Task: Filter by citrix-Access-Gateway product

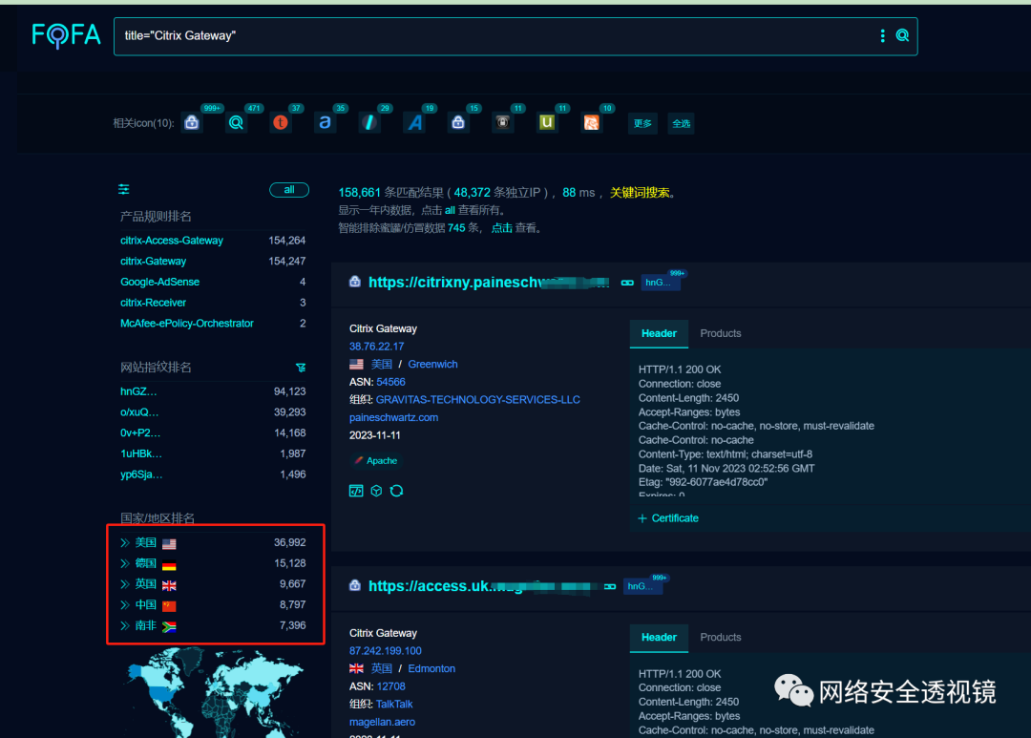Action: [x=172, y=241]
